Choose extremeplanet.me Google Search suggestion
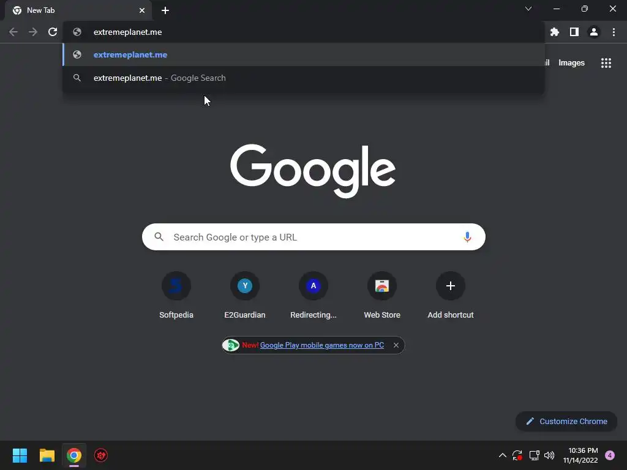The width and height of the screenshot is (627, 470). coord(304,78)
